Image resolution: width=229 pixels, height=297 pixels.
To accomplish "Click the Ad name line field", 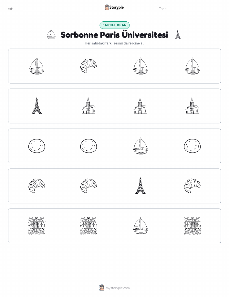I will point(53,9).
